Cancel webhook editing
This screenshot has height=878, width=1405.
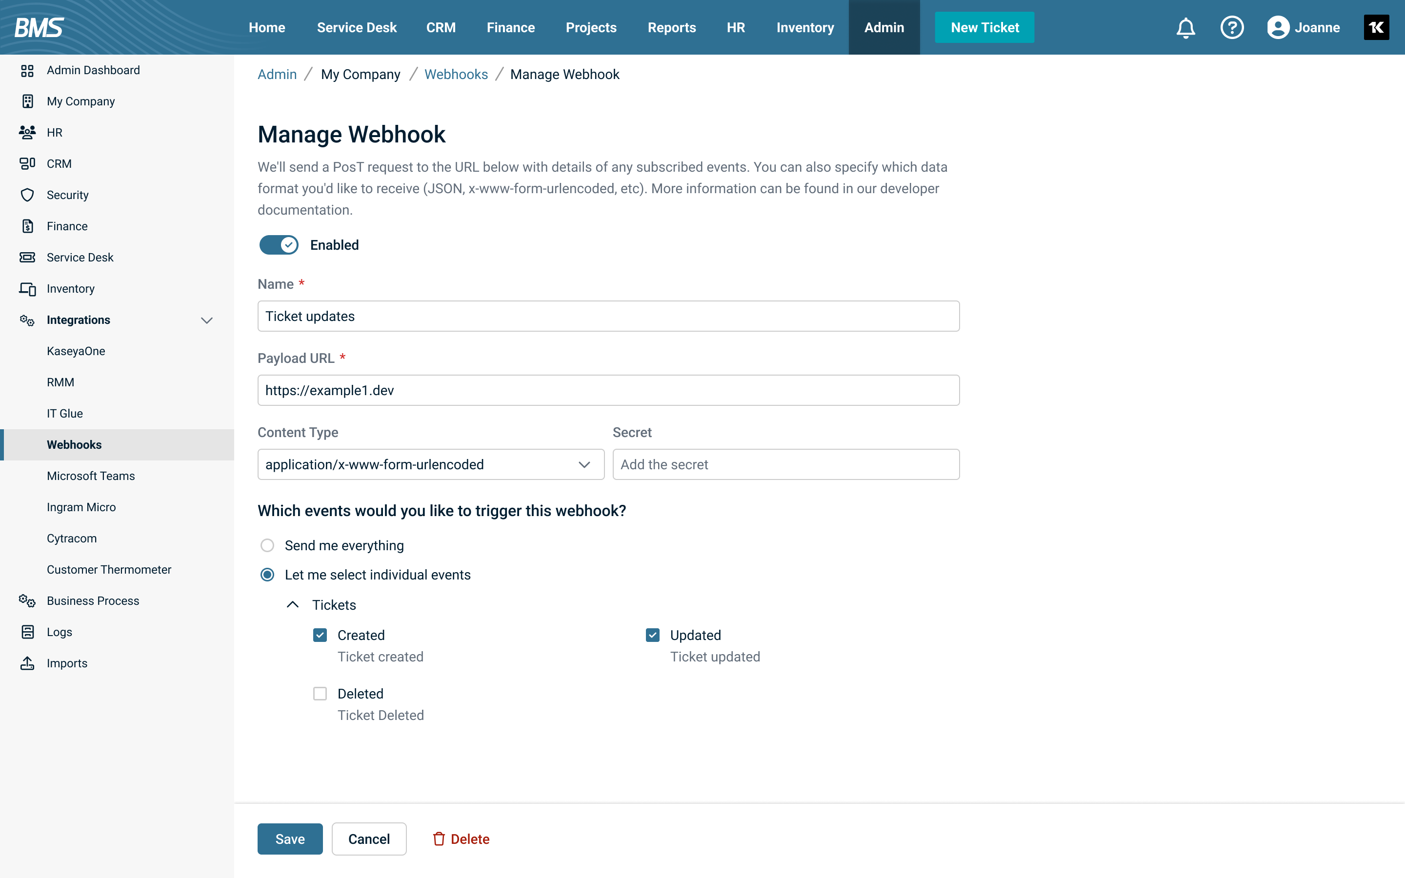coord(369,839)
